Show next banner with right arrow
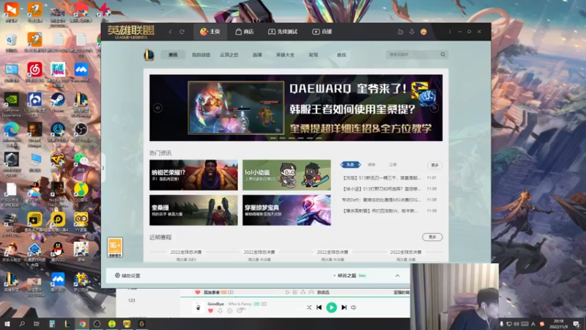The height and width of the screenshot is (330, 586). (434, 108)
